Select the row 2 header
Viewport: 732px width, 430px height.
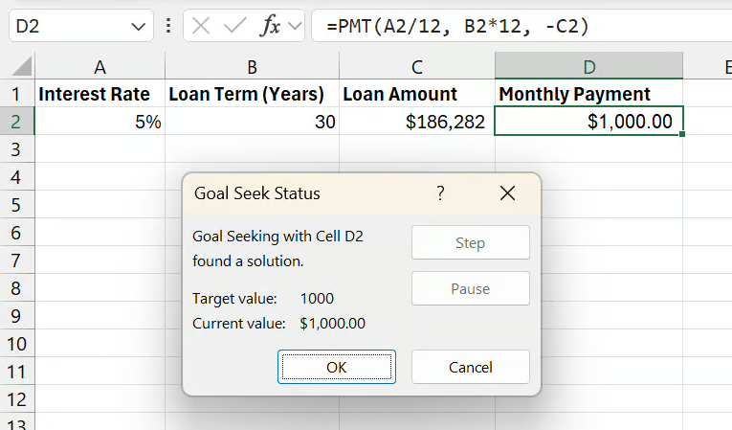(17, 122)
